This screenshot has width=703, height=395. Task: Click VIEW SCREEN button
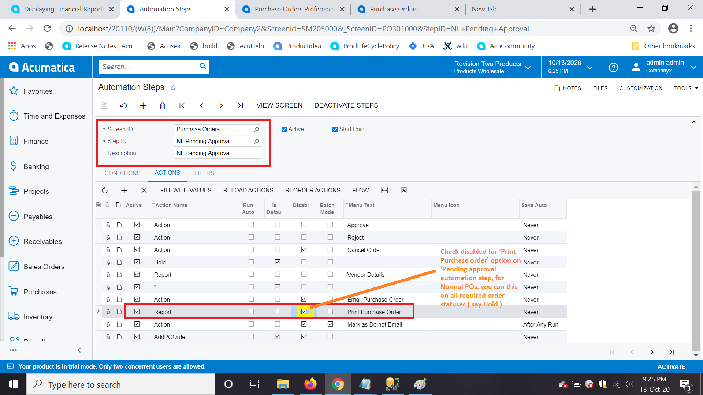click(279, 105)
